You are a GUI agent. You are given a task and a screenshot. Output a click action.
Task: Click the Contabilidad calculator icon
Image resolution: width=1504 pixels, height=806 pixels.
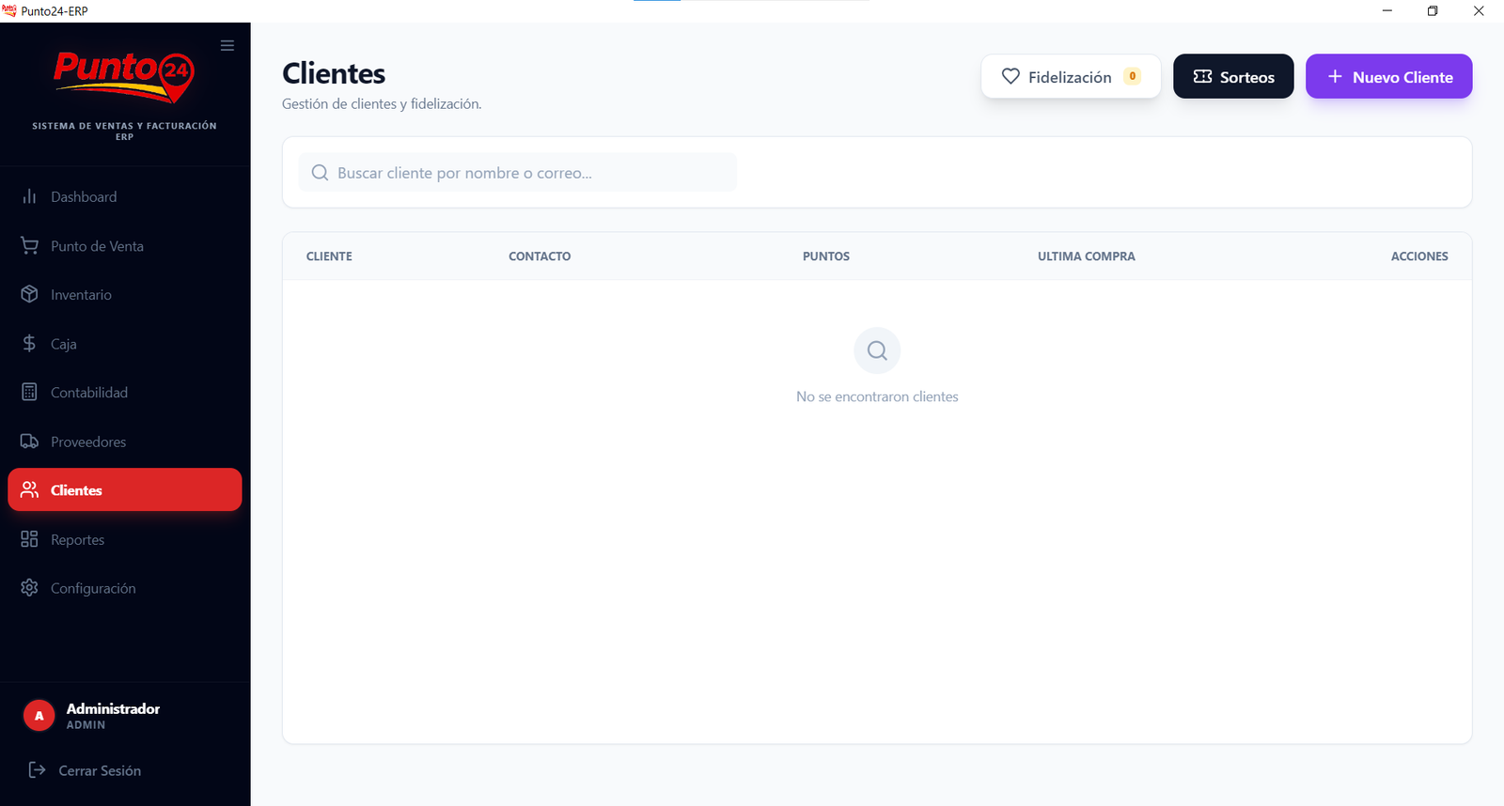point(29,392)
